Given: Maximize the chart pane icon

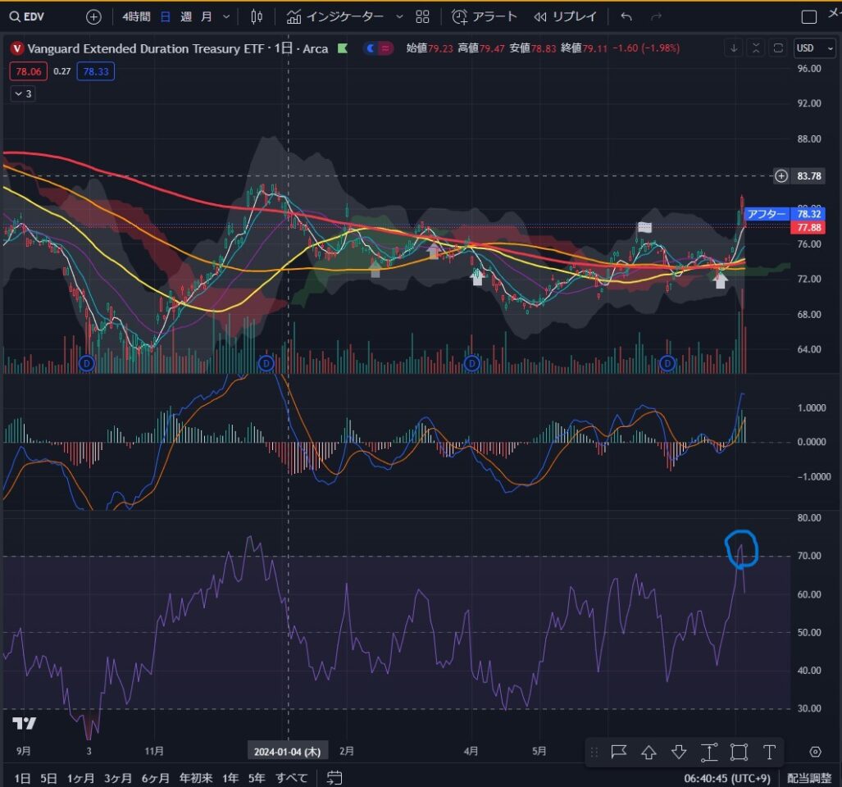Looking at the screenshot, I should [777, 48].
